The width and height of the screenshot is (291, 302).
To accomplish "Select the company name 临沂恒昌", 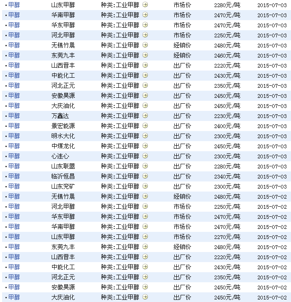I will point(63,176).
